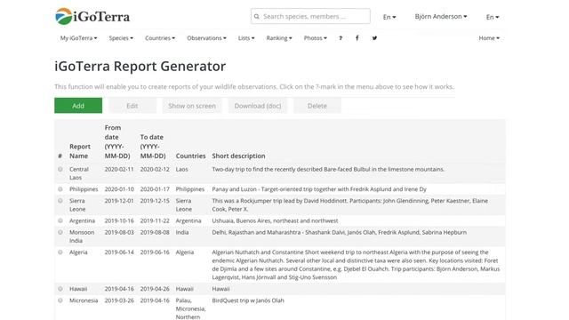569x320 pixels.
Task: Select the Philippines report radio button
Action: pos(60,189)
